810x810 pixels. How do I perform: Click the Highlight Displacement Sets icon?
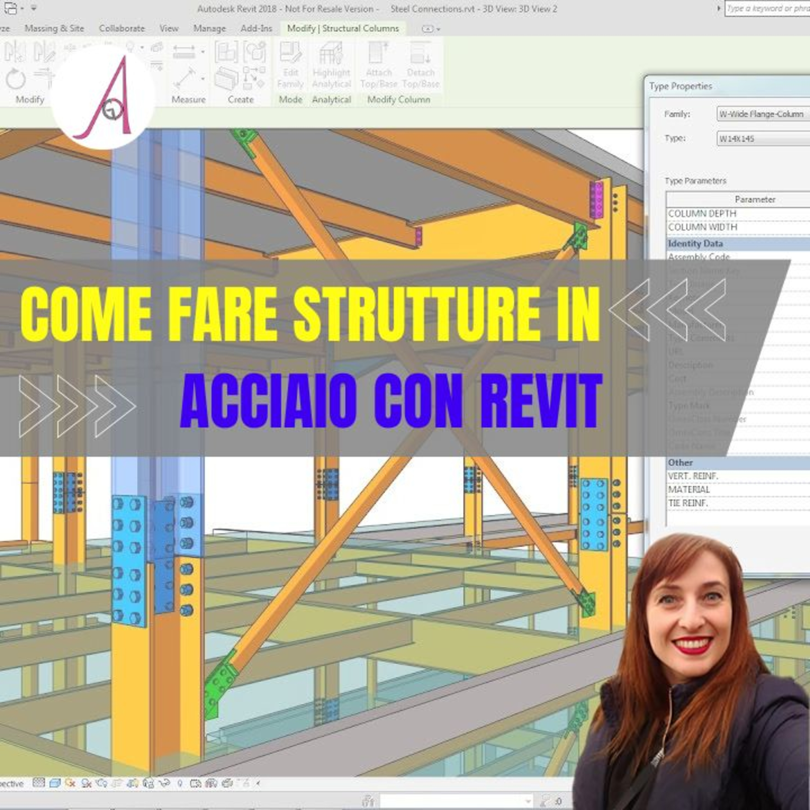coord(227,783)
